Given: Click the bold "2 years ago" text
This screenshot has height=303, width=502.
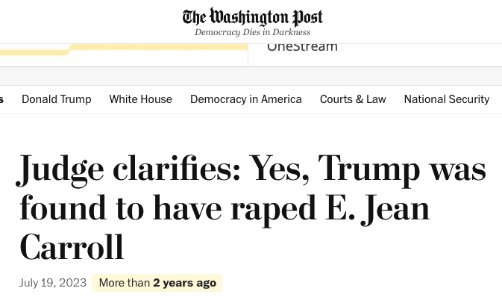Looking at the screenshot, I should 185,283.
